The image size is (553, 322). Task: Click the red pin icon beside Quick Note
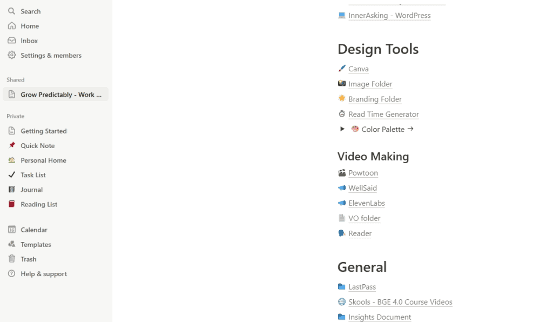click(x=12, y=145)
